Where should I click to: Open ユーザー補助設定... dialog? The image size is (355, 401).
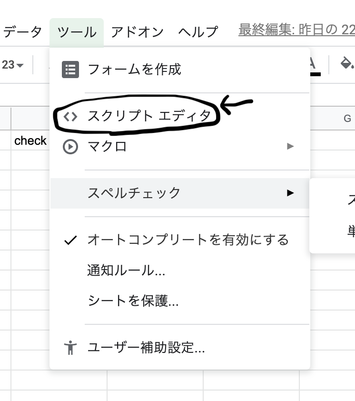[x=180, y=348]
